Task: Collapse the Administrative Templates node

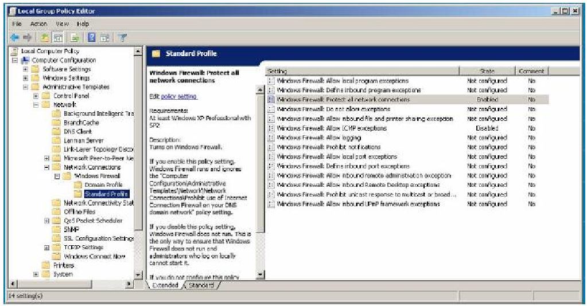Action: point(25,87)
